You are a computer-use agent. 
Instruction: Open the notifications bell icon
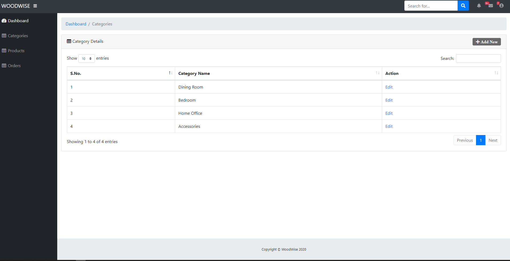pos(479,6)
